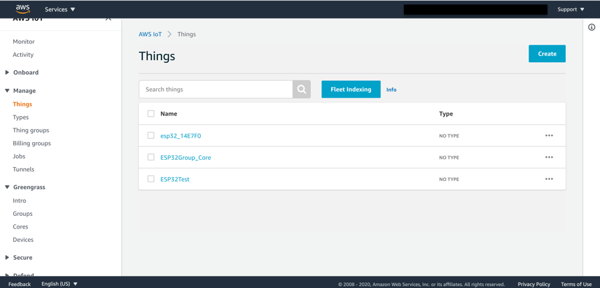Open Greengrass Devices page
This screenshot has width=600, height=288.
coord(23,240)
